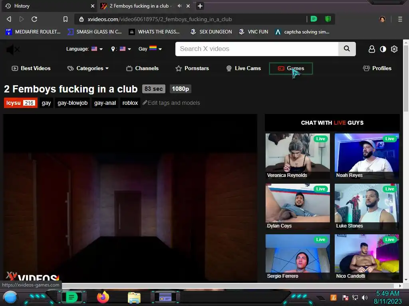Go back with the browser back arrow
Screen dimensions: 409x306
pos(9,19)
